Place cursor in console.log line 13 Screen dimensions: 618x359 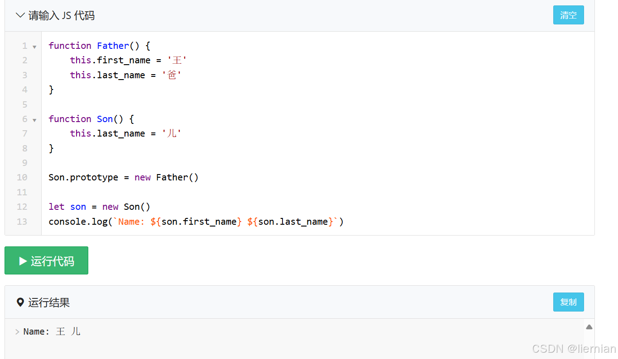pyautogui.click(x=196, y=222)
